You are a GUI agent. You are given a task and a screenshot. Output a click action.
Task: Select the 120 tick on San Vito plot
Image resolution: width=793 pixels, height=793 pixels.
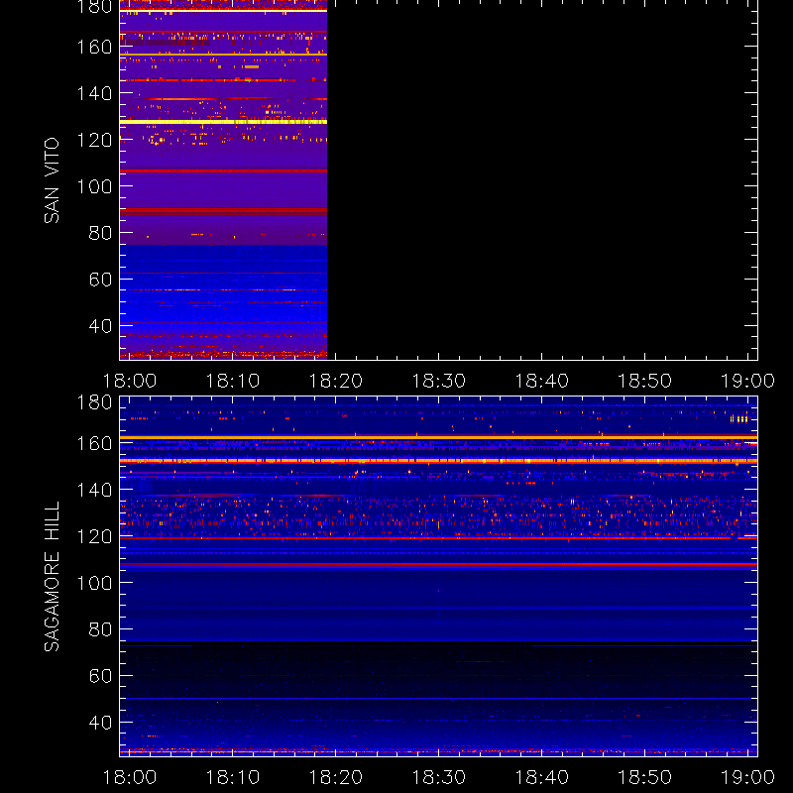94,140
